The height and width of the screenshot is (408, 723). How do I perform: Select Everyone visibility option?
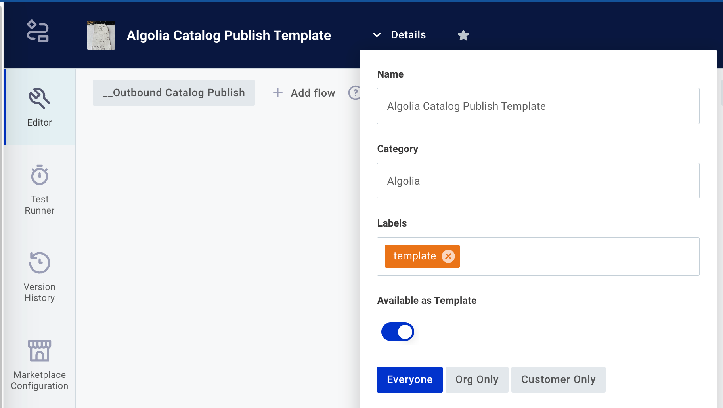[409, 379]
